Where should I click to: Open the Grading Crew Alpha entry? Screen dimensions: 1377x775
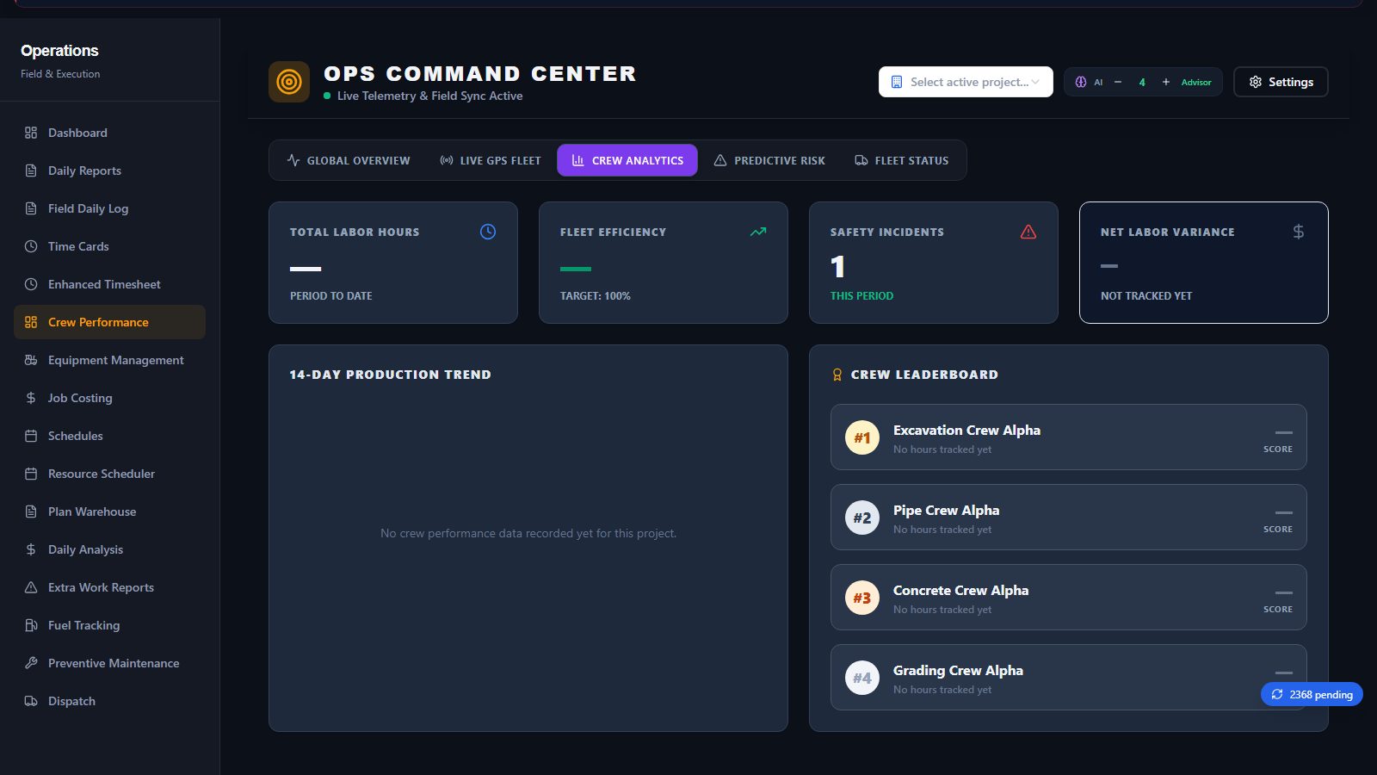tap(1069, 678)
